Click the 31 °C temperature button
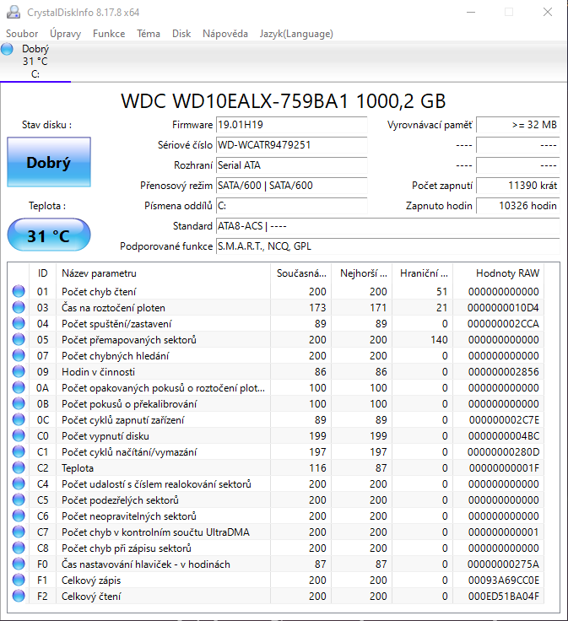Image resolution: width=568 pixels, height=621 pixels. tap(49, 235)
